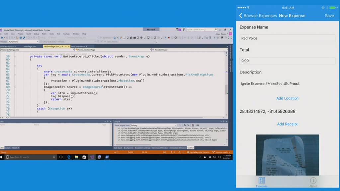The image size is (340, 191).
Task: Open the Debug menu
Action: [36, 34]
